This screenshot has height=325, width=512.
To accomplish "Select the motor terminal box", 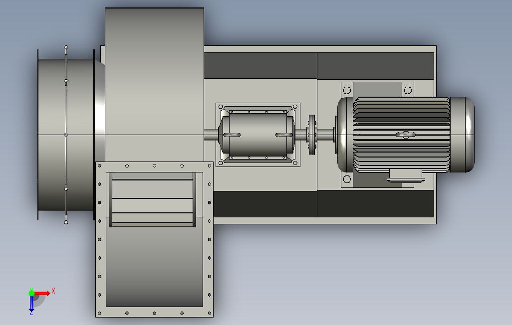I will (x=406, y=176).
